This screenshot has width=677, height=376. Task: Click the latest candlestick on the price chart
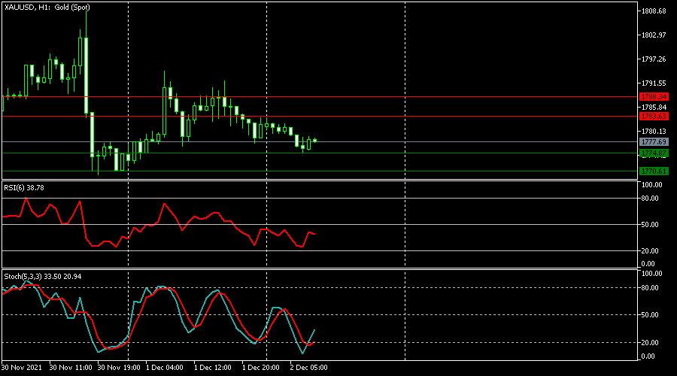click(x=314, y=141)
